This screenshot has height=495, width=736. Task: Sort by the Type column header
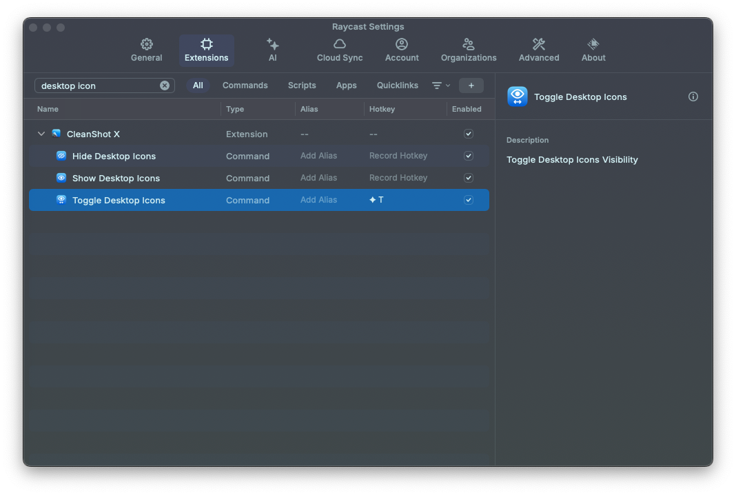click(x=235, y=109)
